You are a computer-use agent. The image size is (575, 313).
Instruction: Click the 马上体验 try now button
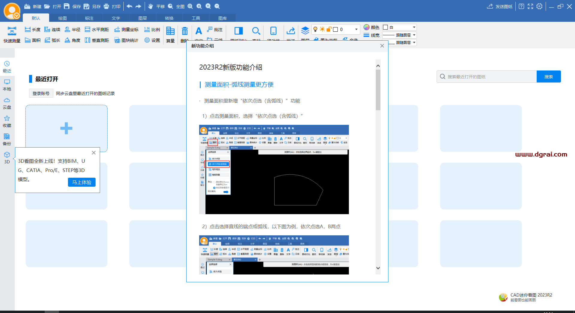[x=82, y=182]
